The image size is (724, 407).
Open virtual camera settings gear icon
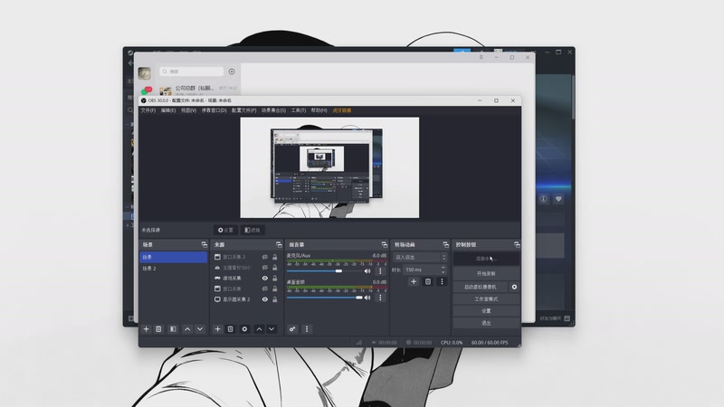pyautogui.click(x=514, y=287)
